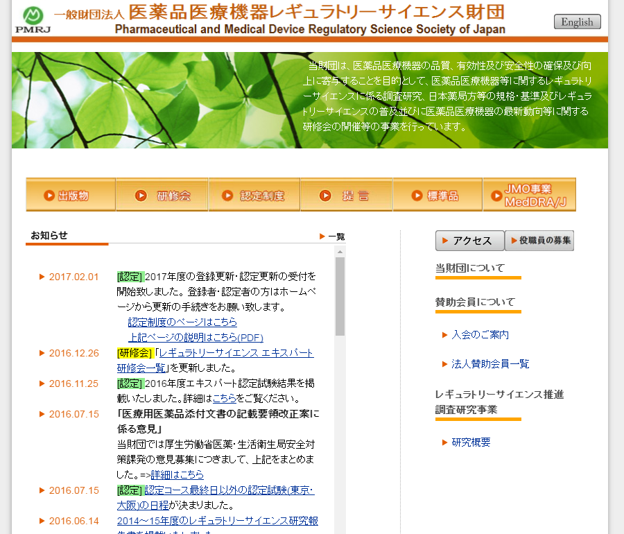Viewport: 624px width, 534px height.
Task: Click the news list scroll-up arrow
Action: [x=340, y=251]
